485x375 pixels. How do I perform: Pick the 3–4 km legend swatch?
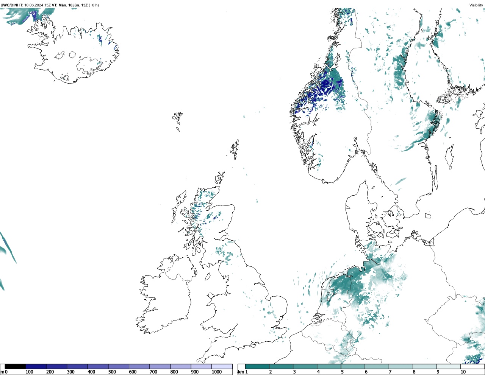point(305,366)
